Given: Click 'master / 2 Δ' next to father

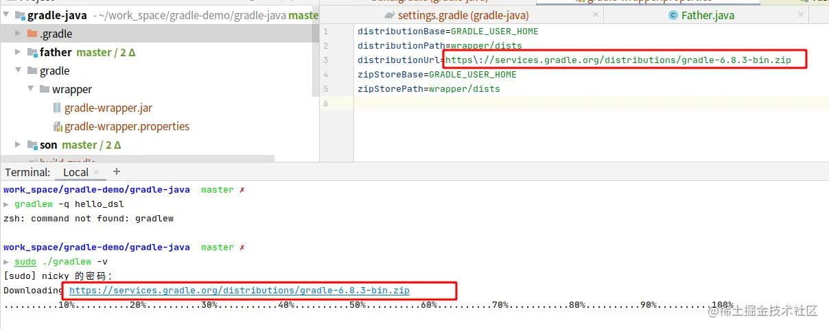Looking at the screenshot, I should coord(106,52).
